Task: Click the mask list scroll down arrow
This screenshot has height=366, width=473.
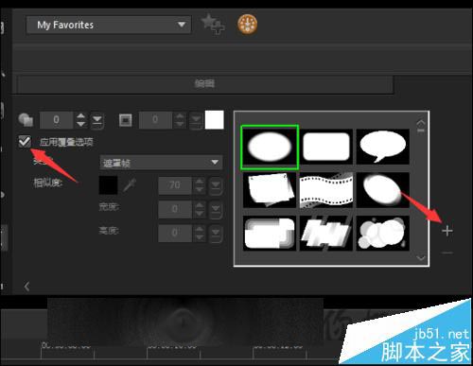Action: pyautogui.click(x=421, y=258)
